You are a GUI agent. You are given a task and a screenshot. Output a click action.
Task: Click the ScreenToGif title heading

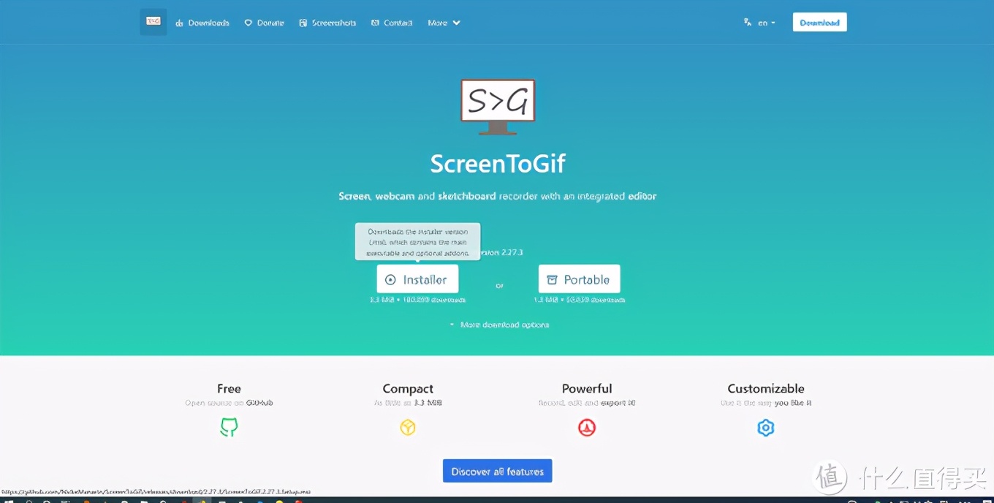coord(498,163)
